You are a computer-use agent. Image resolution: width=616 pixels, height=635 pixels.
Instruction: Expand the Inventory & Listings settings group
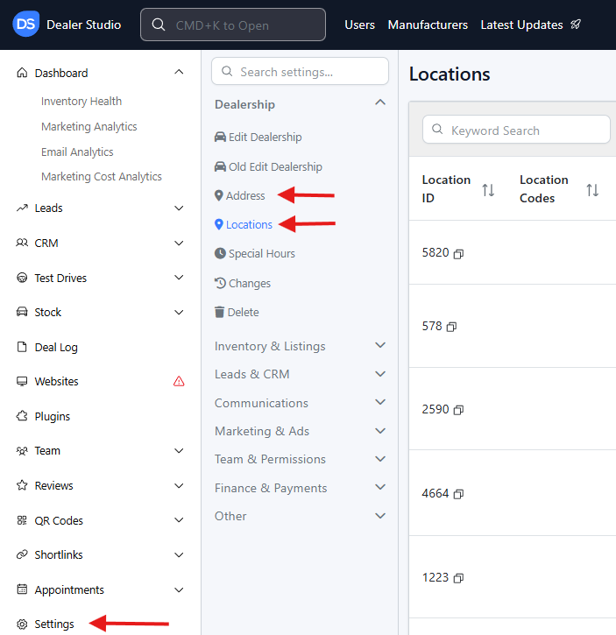tap(379, 346)
